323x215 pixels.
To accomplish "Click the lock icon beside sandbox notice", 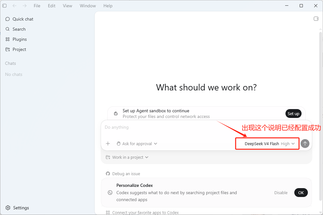I will [116, 114].
